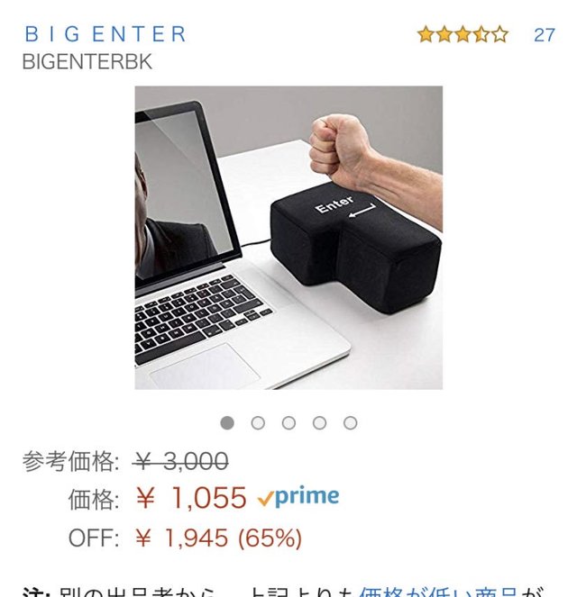Click the 価格 label beside ¥1,055

coord(94,499)
